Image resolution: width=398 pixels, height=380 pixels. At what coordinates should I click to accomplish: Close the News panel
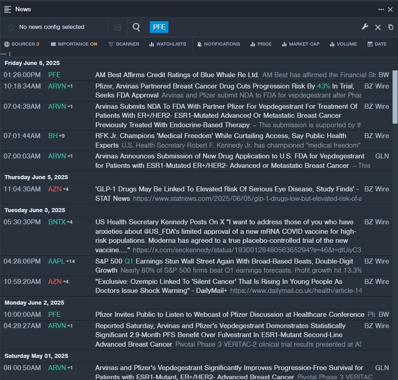click(390, 9)
